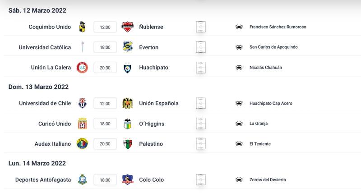Click the 20:30 time box for Unión La Calera
361x193 pixels.
click(105, 68)
